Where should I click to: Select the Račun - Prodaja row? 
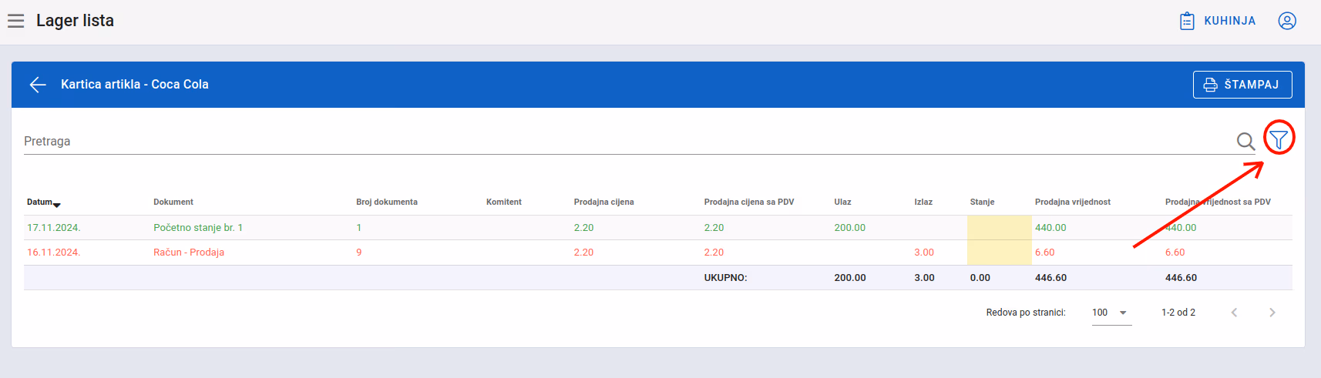click(658, 253)
